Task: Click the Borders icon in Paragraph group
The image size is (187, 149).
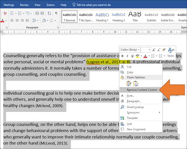Action: coord(51,20)
